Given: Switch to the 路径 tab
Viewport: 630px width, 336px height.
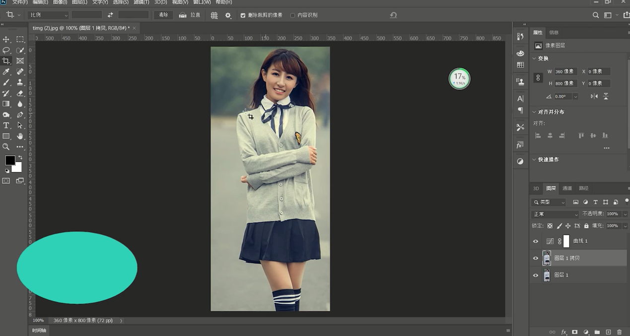Looking at the screenshot, I should click(x=584, y=188).
